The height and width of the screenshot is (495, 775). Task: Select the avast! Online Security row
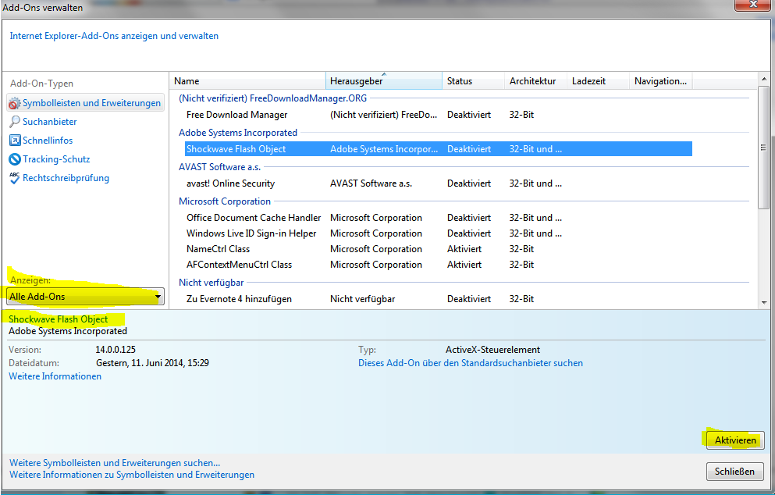pos(439,183)
